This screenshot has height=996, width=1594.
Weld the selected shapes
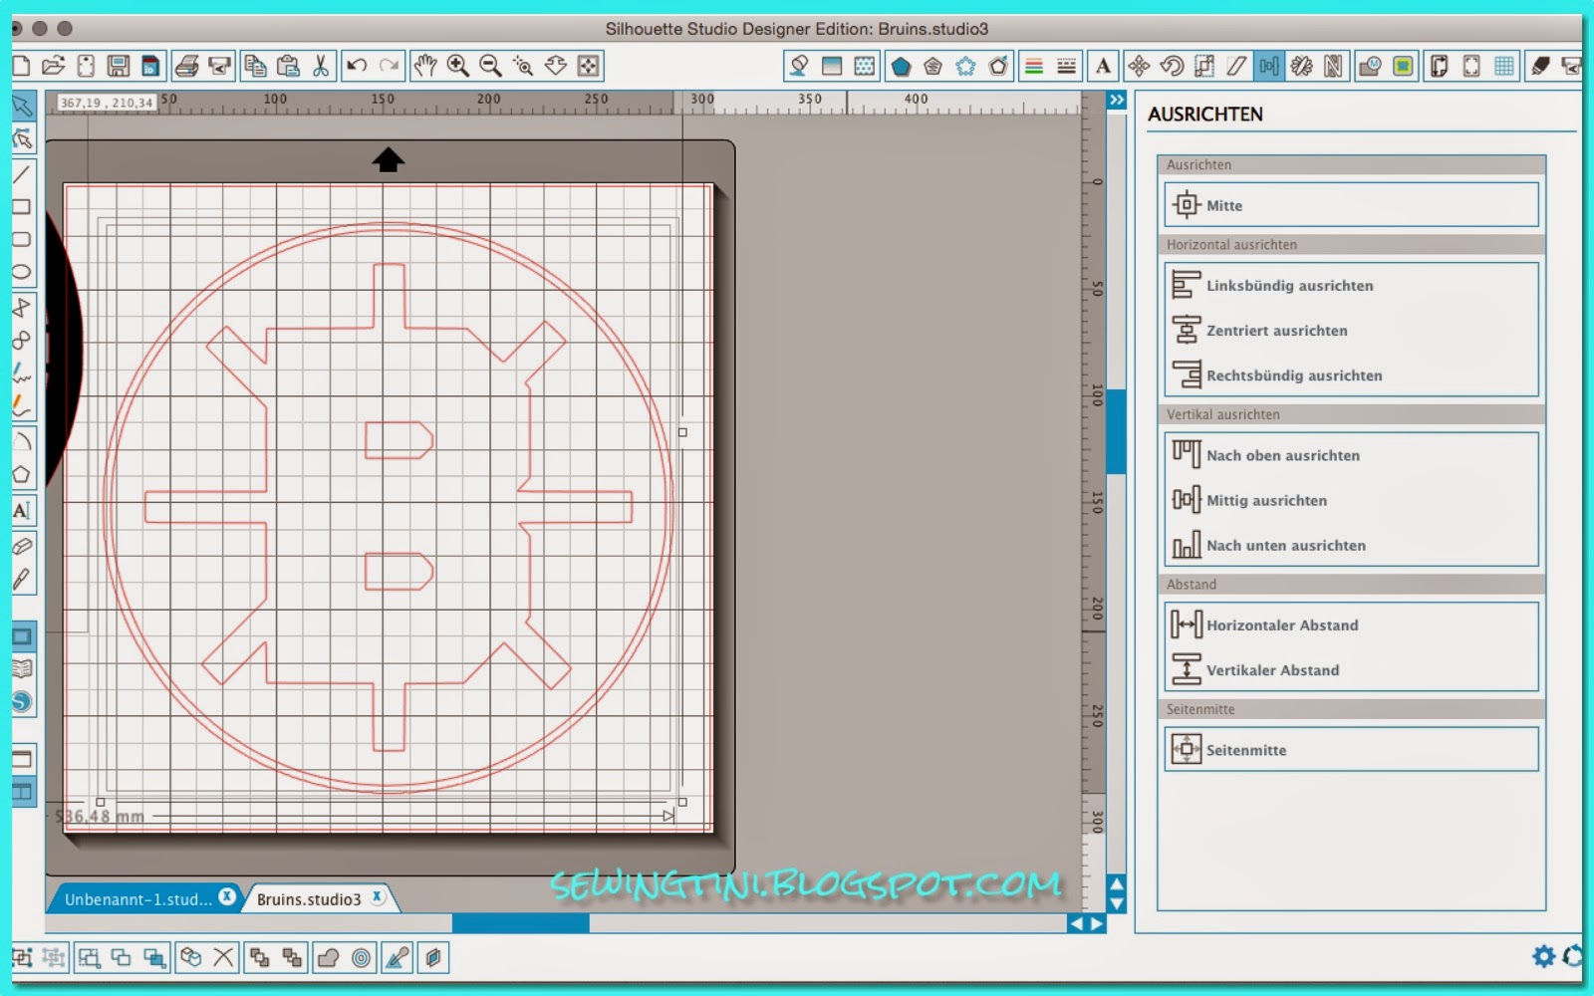pyautogui.click(x=328, y=958)
